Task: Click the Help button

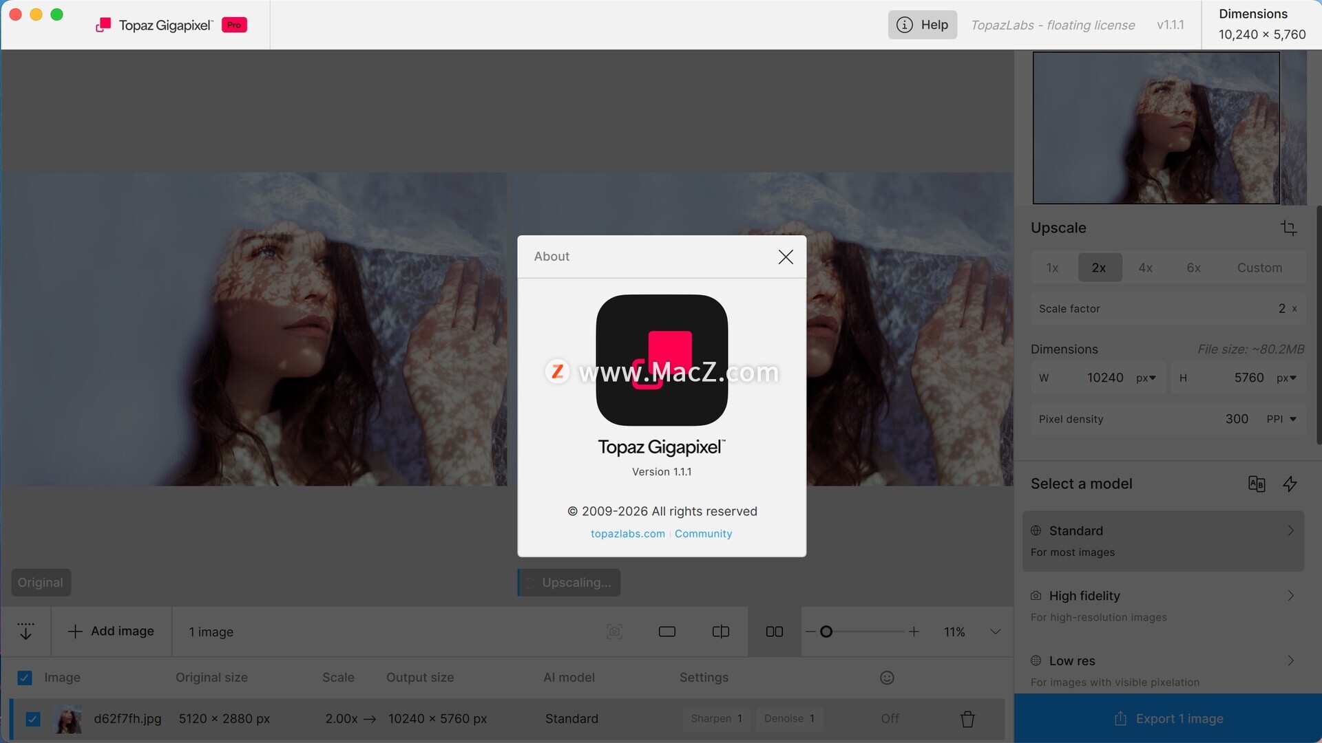Action: 922,25
